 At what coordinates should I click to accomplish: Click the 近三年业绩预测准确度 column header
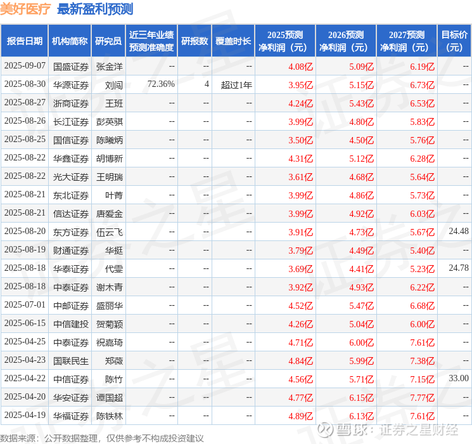coord(151,41)
